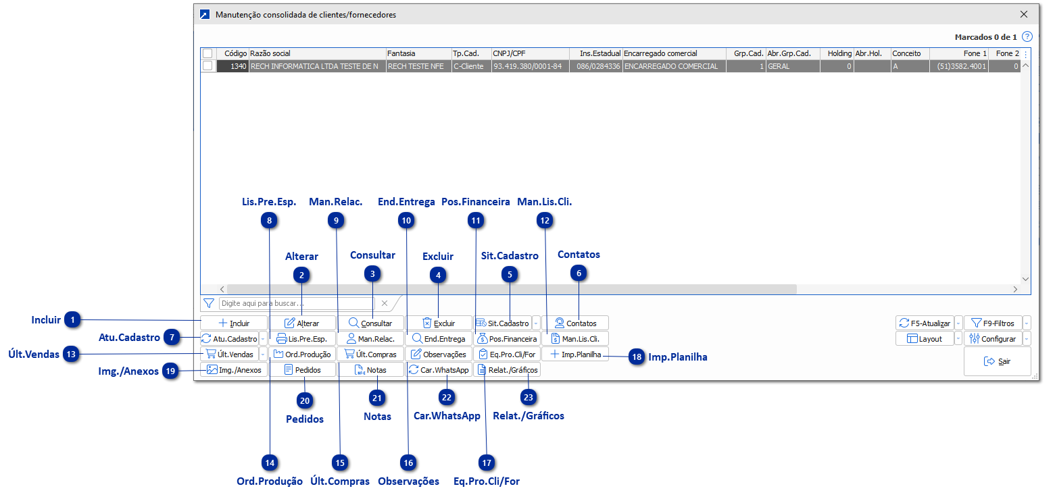Expand the Configurar dropdown arrow
This screenshot has height=499, width=1055.
[x=1027, y=338]
